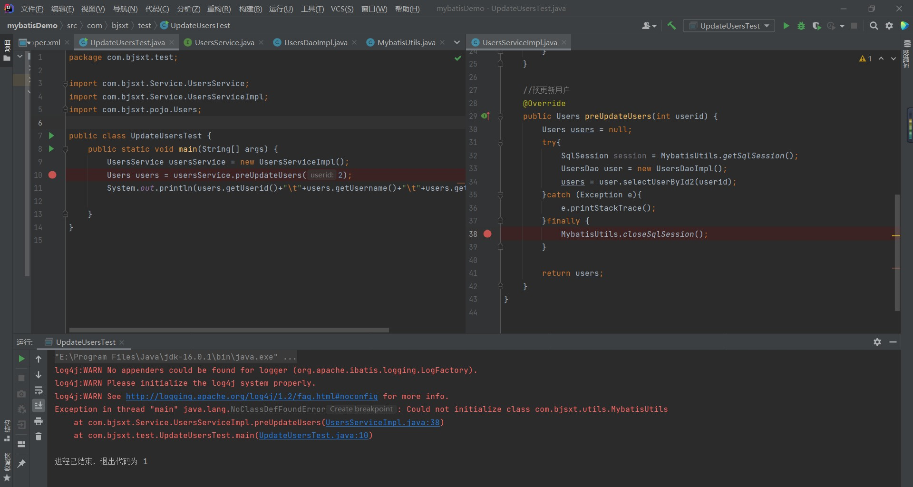Open the VCS(S) menu
Screen dimensions: 913x487
coord(342,9)
